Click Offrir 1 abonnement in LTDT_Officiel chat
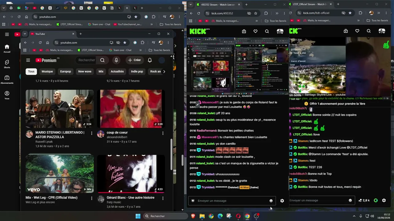This screenshot has width=394, height=221. tap(335, 104)
